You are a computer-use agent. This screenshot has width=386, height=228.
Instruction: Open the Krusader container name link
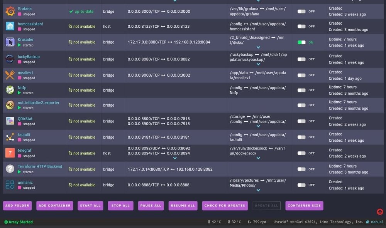pyautogui.click(x=25, y=40)
